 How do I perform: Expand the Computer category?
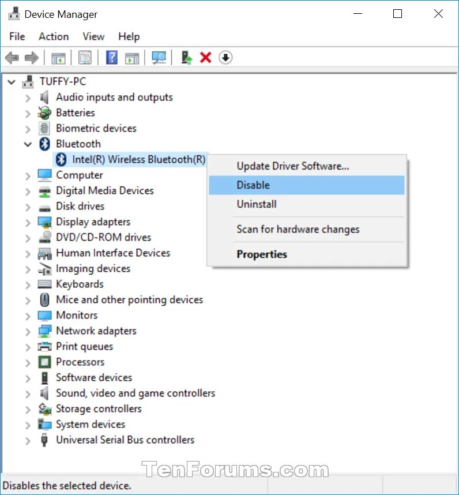tap(28, 176)
